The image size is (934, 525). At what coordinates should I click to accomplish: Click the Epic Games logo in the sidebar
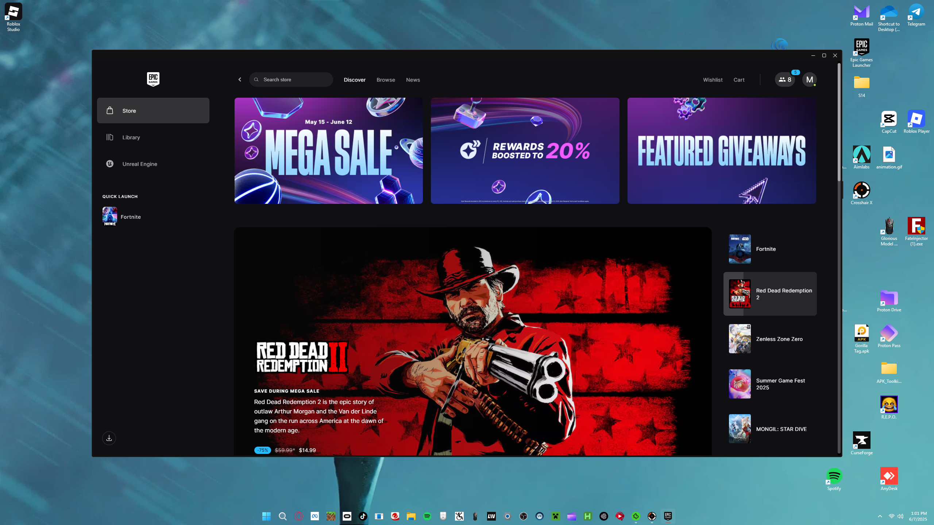[153, 79]
